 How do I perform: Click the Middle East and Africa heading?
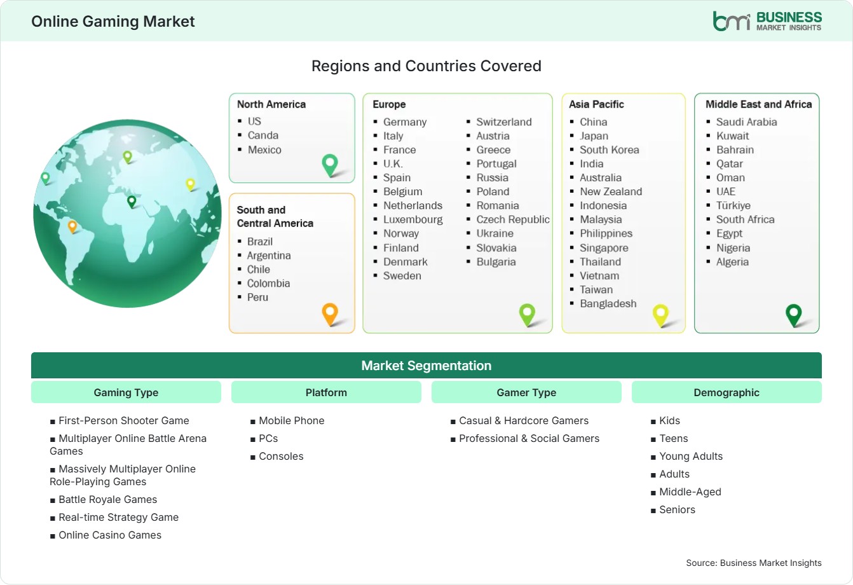(x=759, y=104)
